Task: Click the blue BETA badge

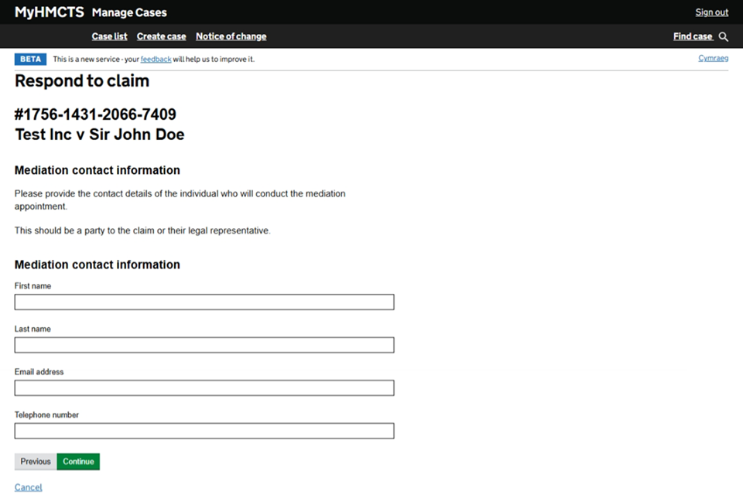Action: (x=31, y=59)
